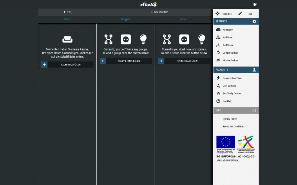
Task: Click the Edit pencil icon
Action: coord(240,14)
